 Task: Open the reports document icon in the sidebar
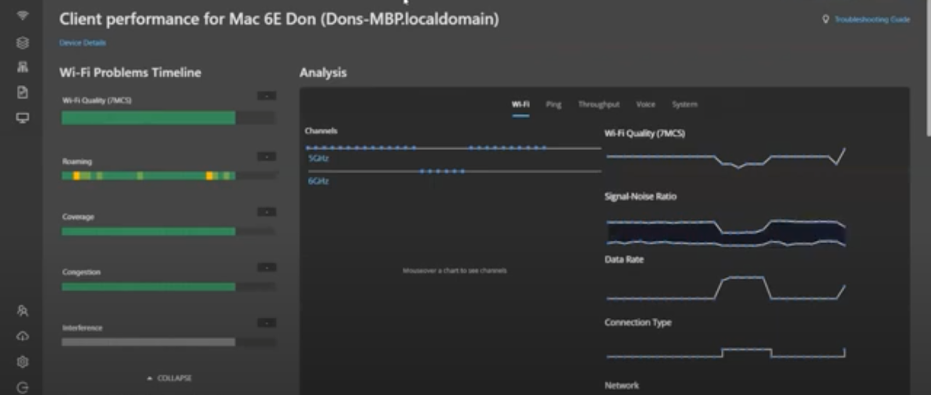tap(22, 92)
